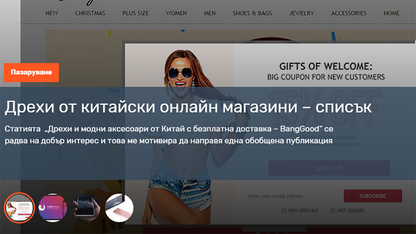This screenshot has width=416, height=234.
Task: Click the SIGN UP button
Action: pyautogui.click(x=329, y=168)
